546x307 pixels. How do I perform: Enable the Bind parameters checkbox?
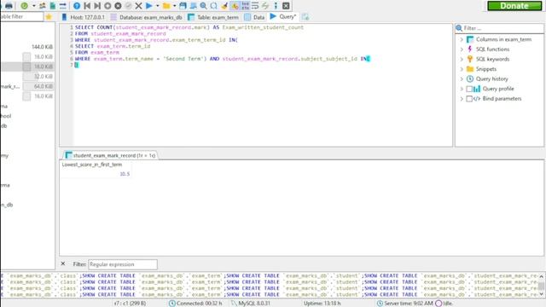(x=469, y=99)
